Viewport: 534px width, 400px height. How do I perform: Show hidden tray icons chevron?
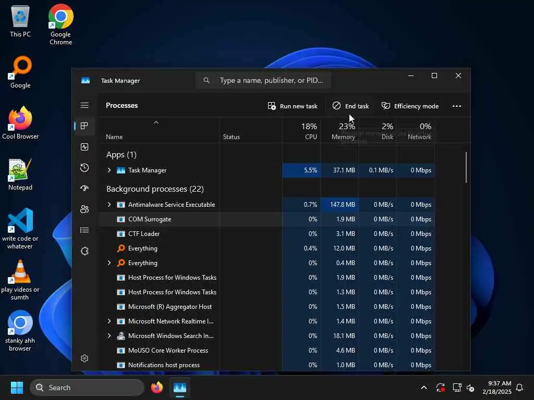[x=424, y=387]
